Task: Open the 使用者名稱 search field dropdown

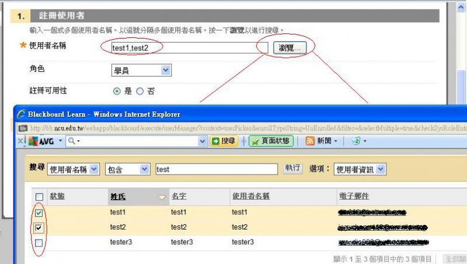Action: pos(74,169)
